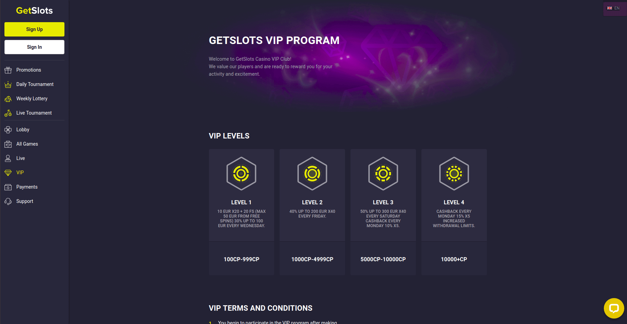Click the Payments wallet icon

click(x=8, y=187)
